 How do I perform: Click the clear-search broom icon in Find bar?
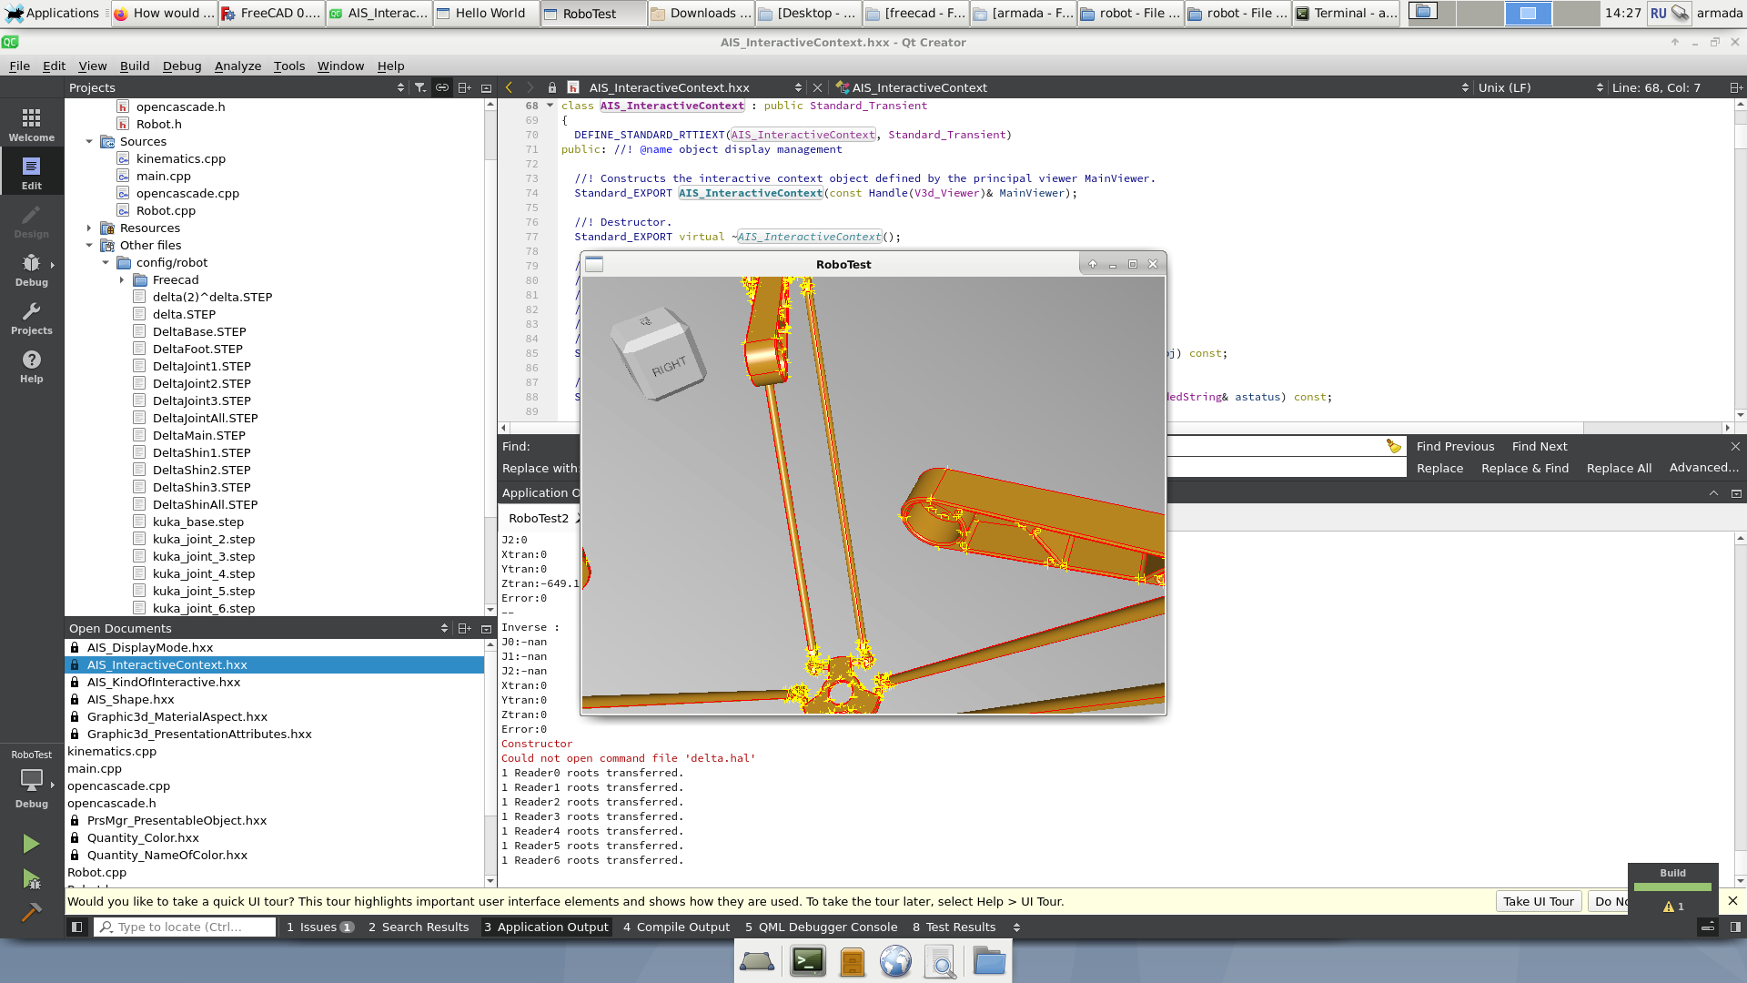pyautogui.click(x=1393, y=446)
